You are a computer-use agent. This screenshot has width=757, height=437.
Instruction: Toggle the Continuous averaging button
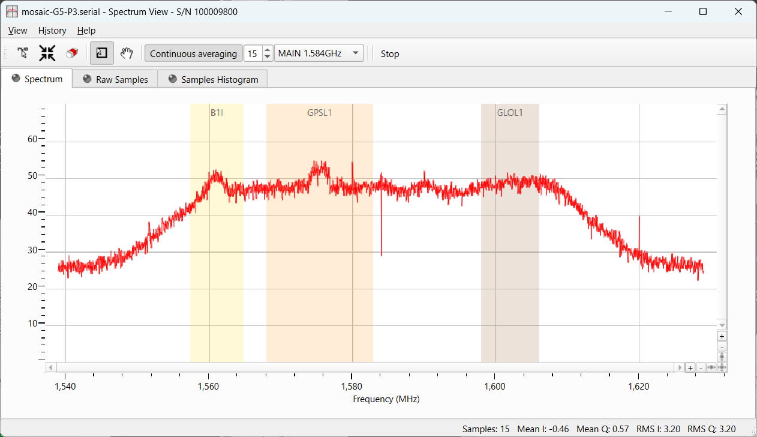click(193, 53)
